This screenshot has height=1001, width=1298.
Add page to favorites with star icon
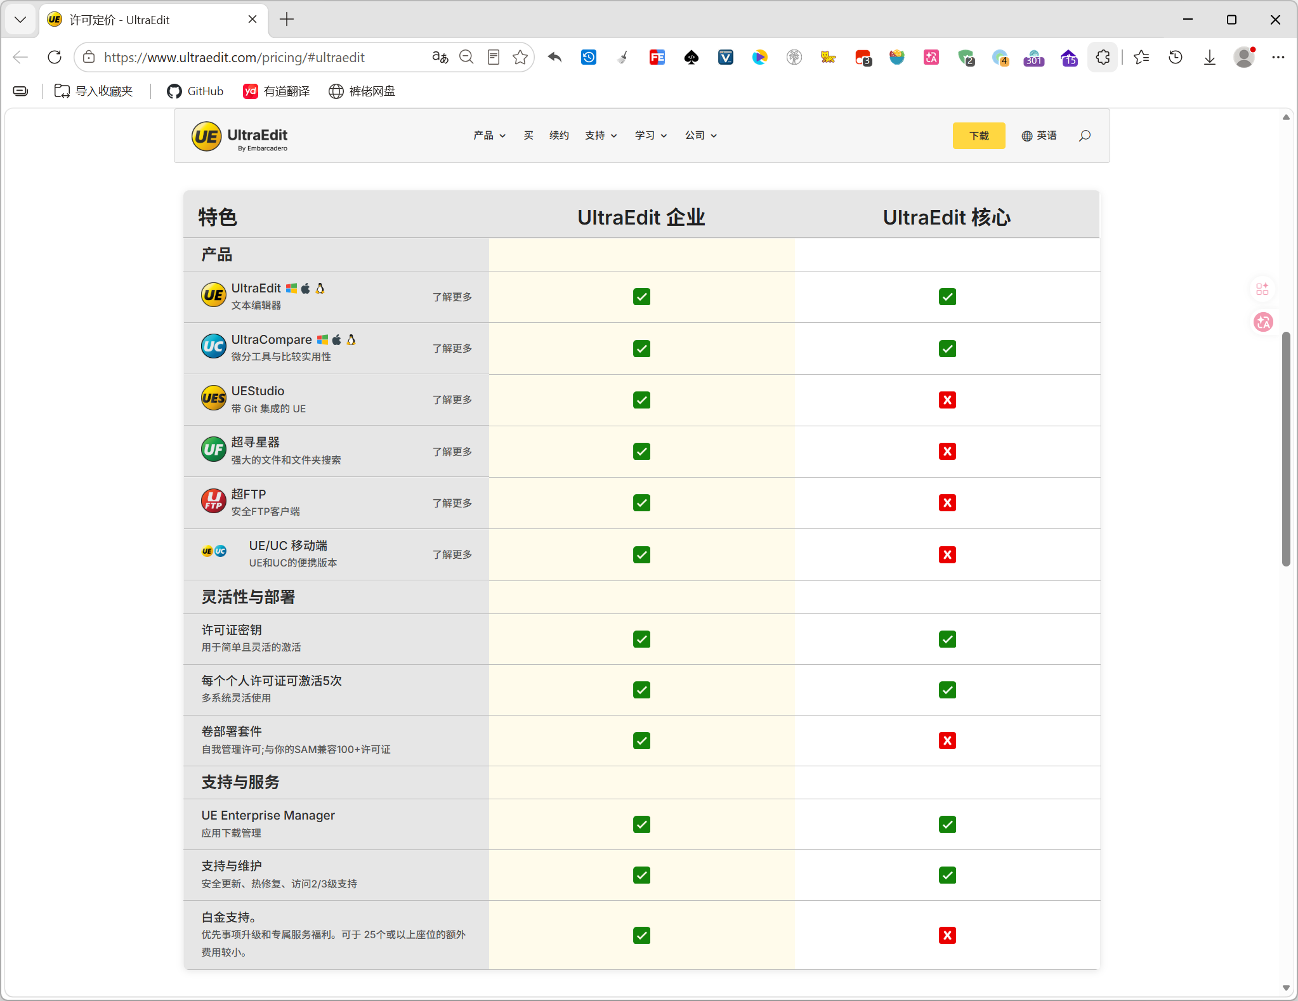520,57
